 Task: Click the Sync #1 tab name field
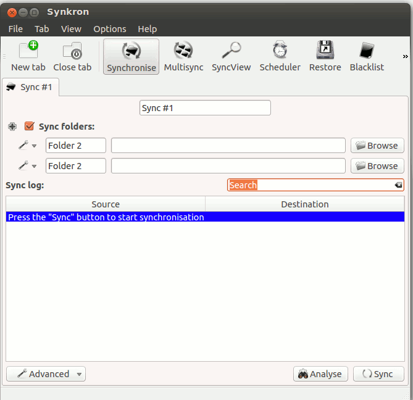pos(205,107)
